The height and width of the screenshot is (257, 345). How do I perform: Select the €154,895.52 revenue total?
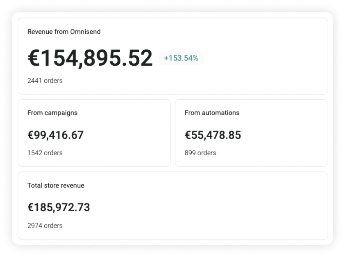[x=90, y=58]
